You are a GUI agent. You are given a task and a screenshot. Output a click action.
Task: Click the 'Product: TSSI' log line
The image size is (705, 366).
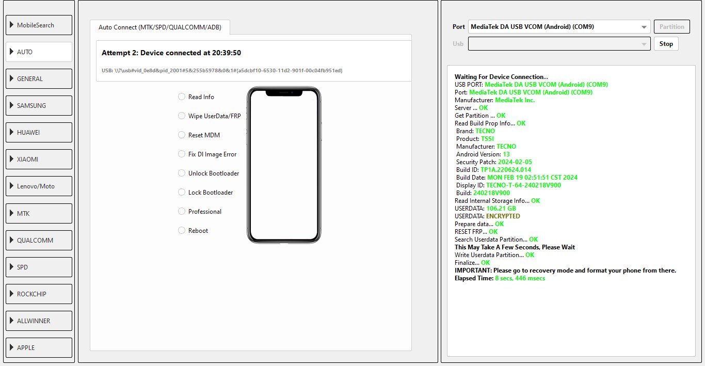(x=475, y=139)
